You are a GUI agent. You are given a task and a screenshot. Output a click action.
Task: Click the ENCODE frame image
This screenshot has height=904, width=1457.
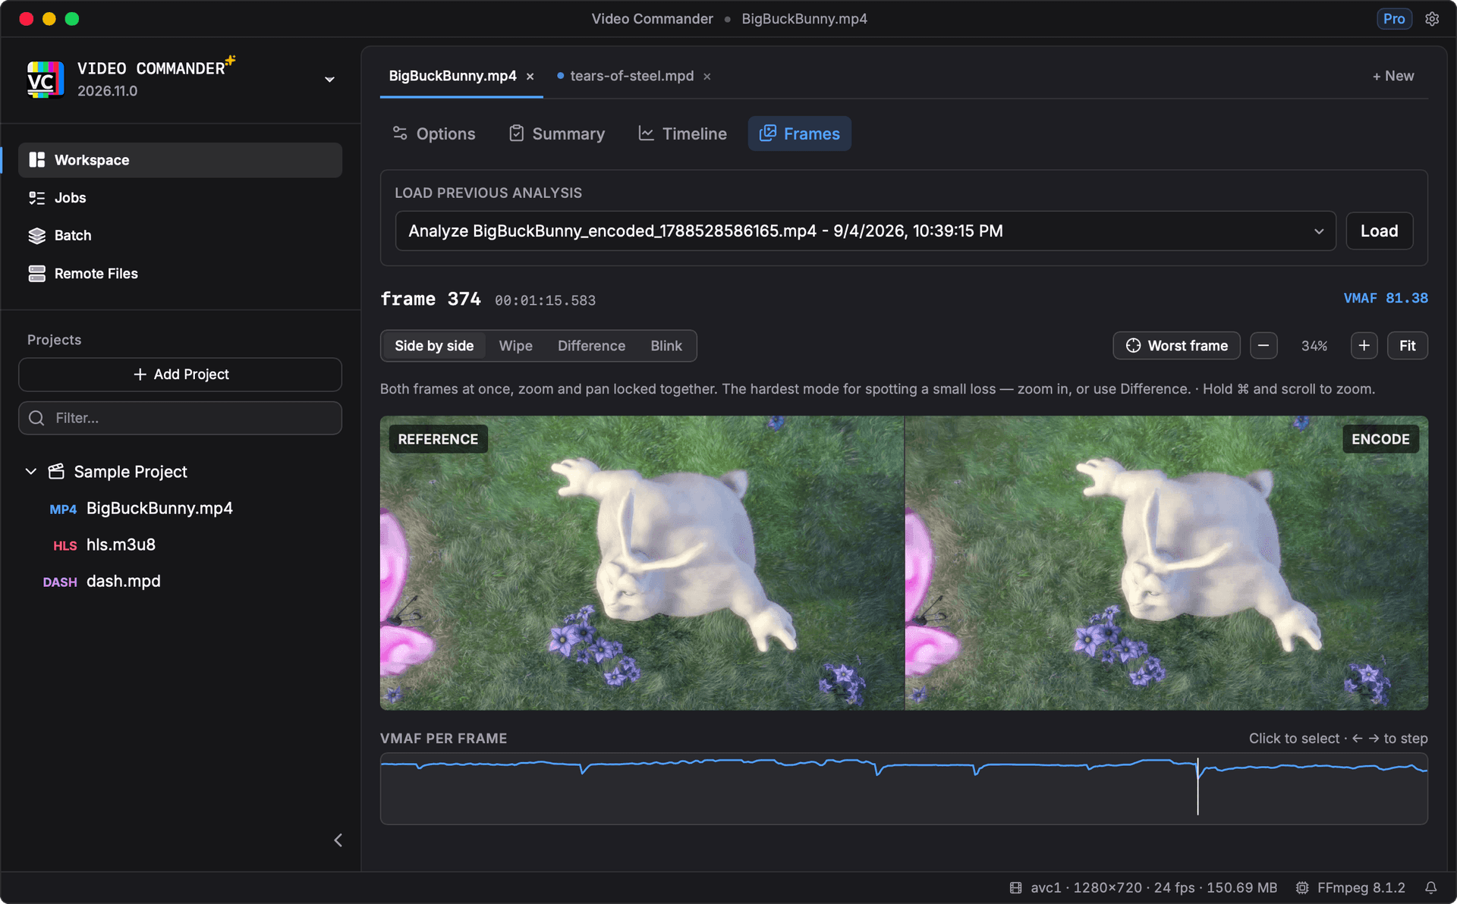pos(1166,563)
